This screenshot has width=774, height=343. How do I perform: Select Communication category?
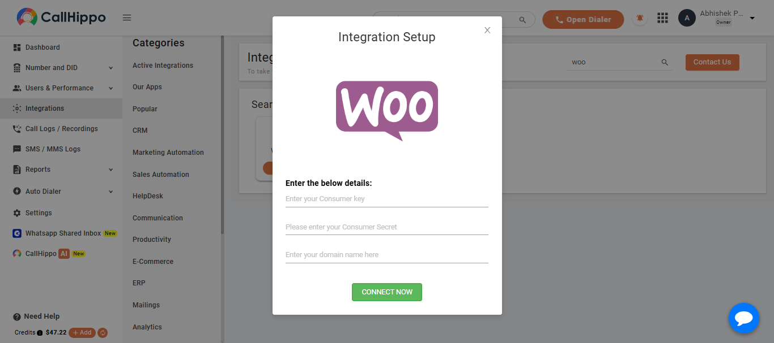(x=158, y=218)
